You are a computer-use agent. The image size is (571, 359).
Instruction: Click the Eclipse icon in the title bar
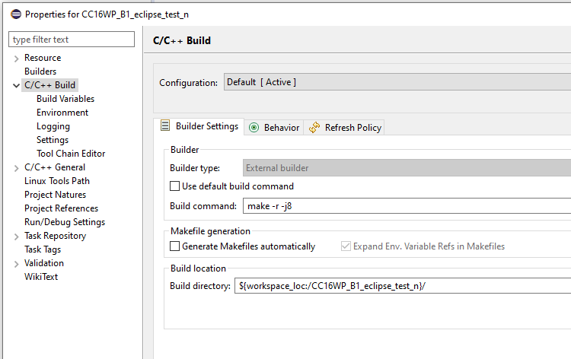pyautogui.click(x=16, y=14)
